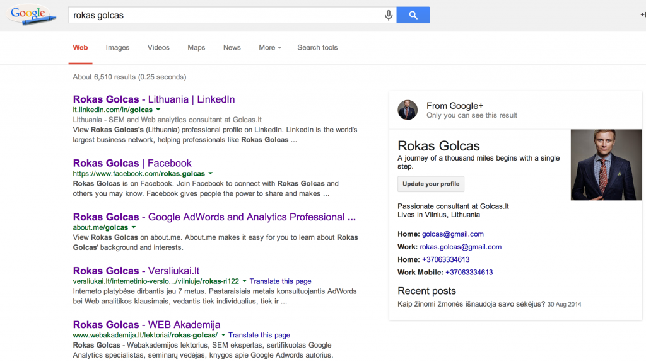Open the Rokas Golcas WEB Akademija result
Image resolution: width=646 pixels, height=362 pixels.
pos(146,325)
